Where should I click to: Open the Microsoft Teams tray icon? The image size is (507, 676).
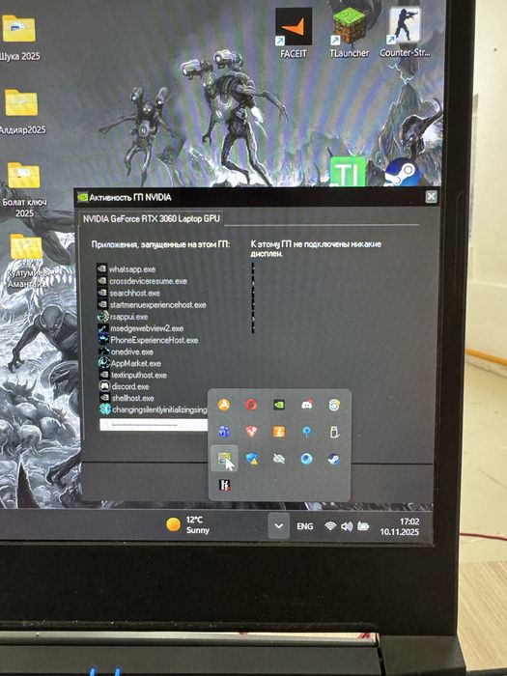[x=224, y=432]
